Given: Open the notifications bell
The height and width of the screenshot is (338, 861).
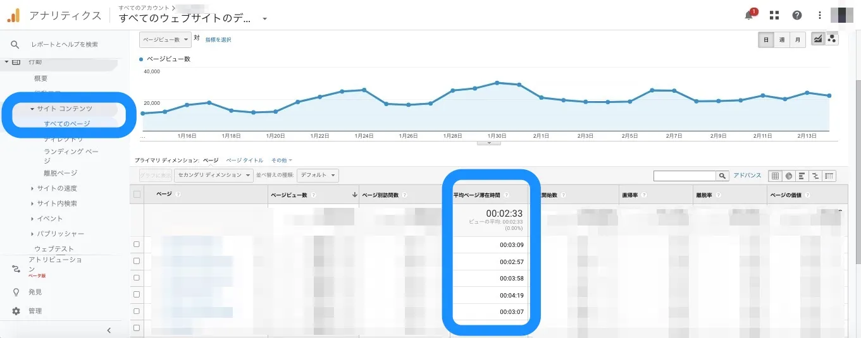Looking at the screenshot, I should [750, 15].
